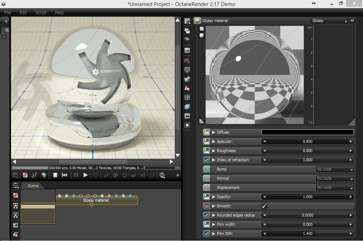The image size is (363, 241).
Task: Click the cracked image icon in inspector sidebar
Action: pyautogui.click(x=187, y=97)
